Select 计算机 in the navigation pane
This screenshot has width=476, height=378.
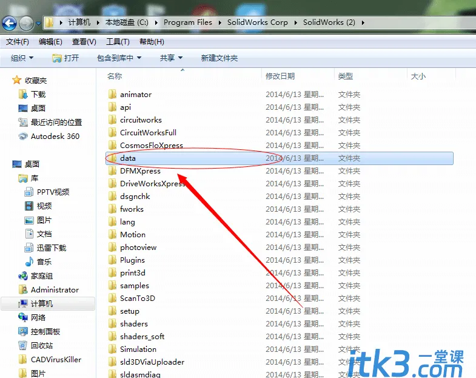pyautogui.click(x=48, y=304)
